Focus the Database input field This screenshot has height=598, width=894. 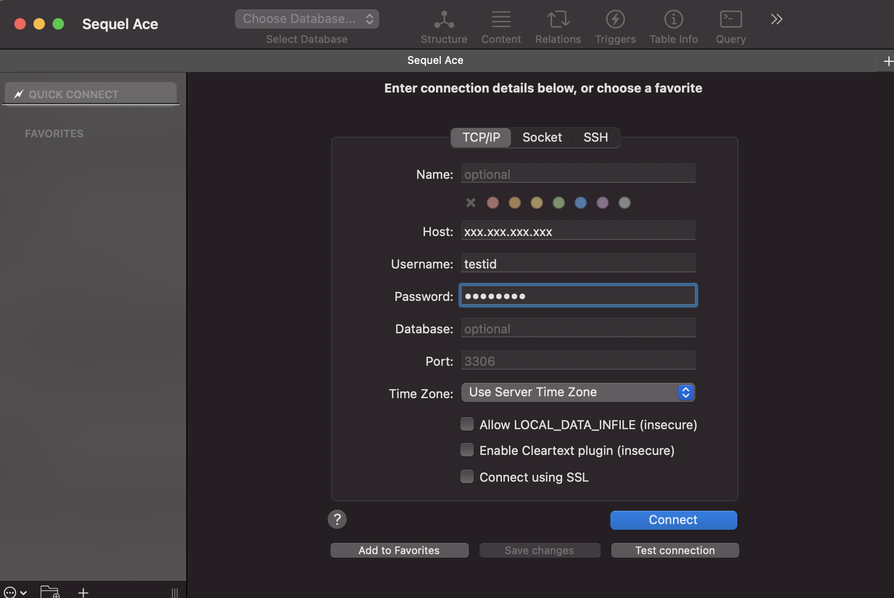tap(578, 328)
